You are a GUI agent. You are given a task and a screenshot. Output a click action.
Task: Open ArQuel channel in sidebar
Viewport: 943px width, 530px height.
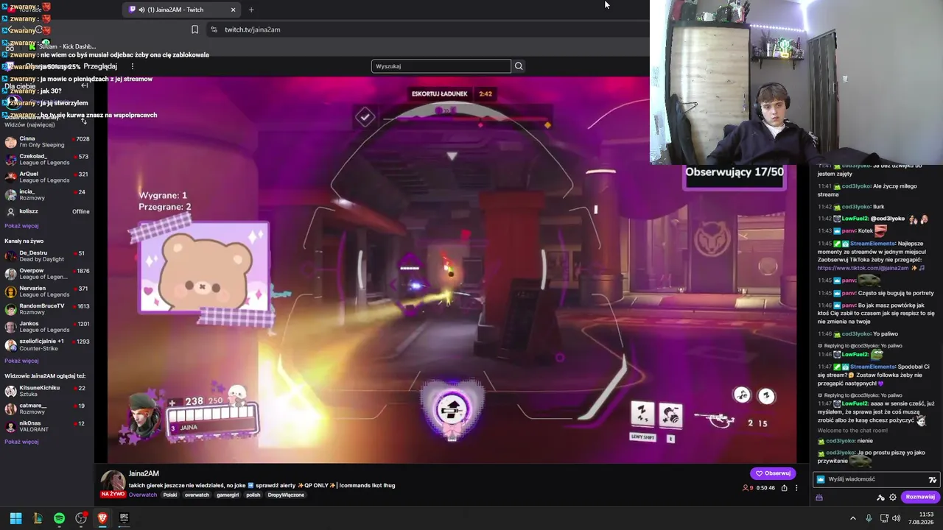pos(47,177)
